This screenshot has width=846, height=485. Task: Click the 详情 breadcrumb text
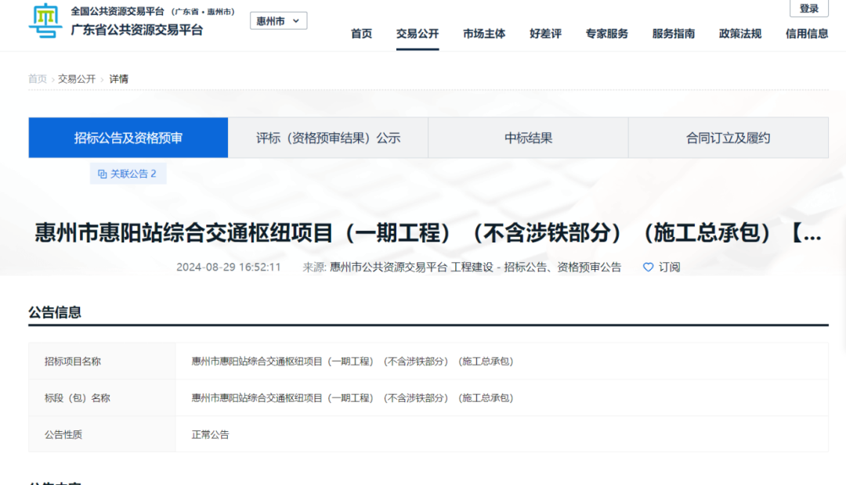coord(119,79)
